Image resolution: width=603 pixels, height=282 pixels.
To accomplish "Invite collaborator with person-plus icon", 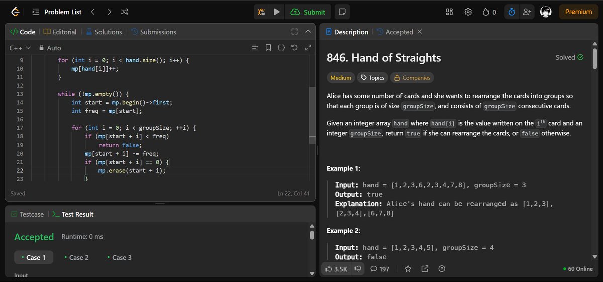I will [527, 12].
